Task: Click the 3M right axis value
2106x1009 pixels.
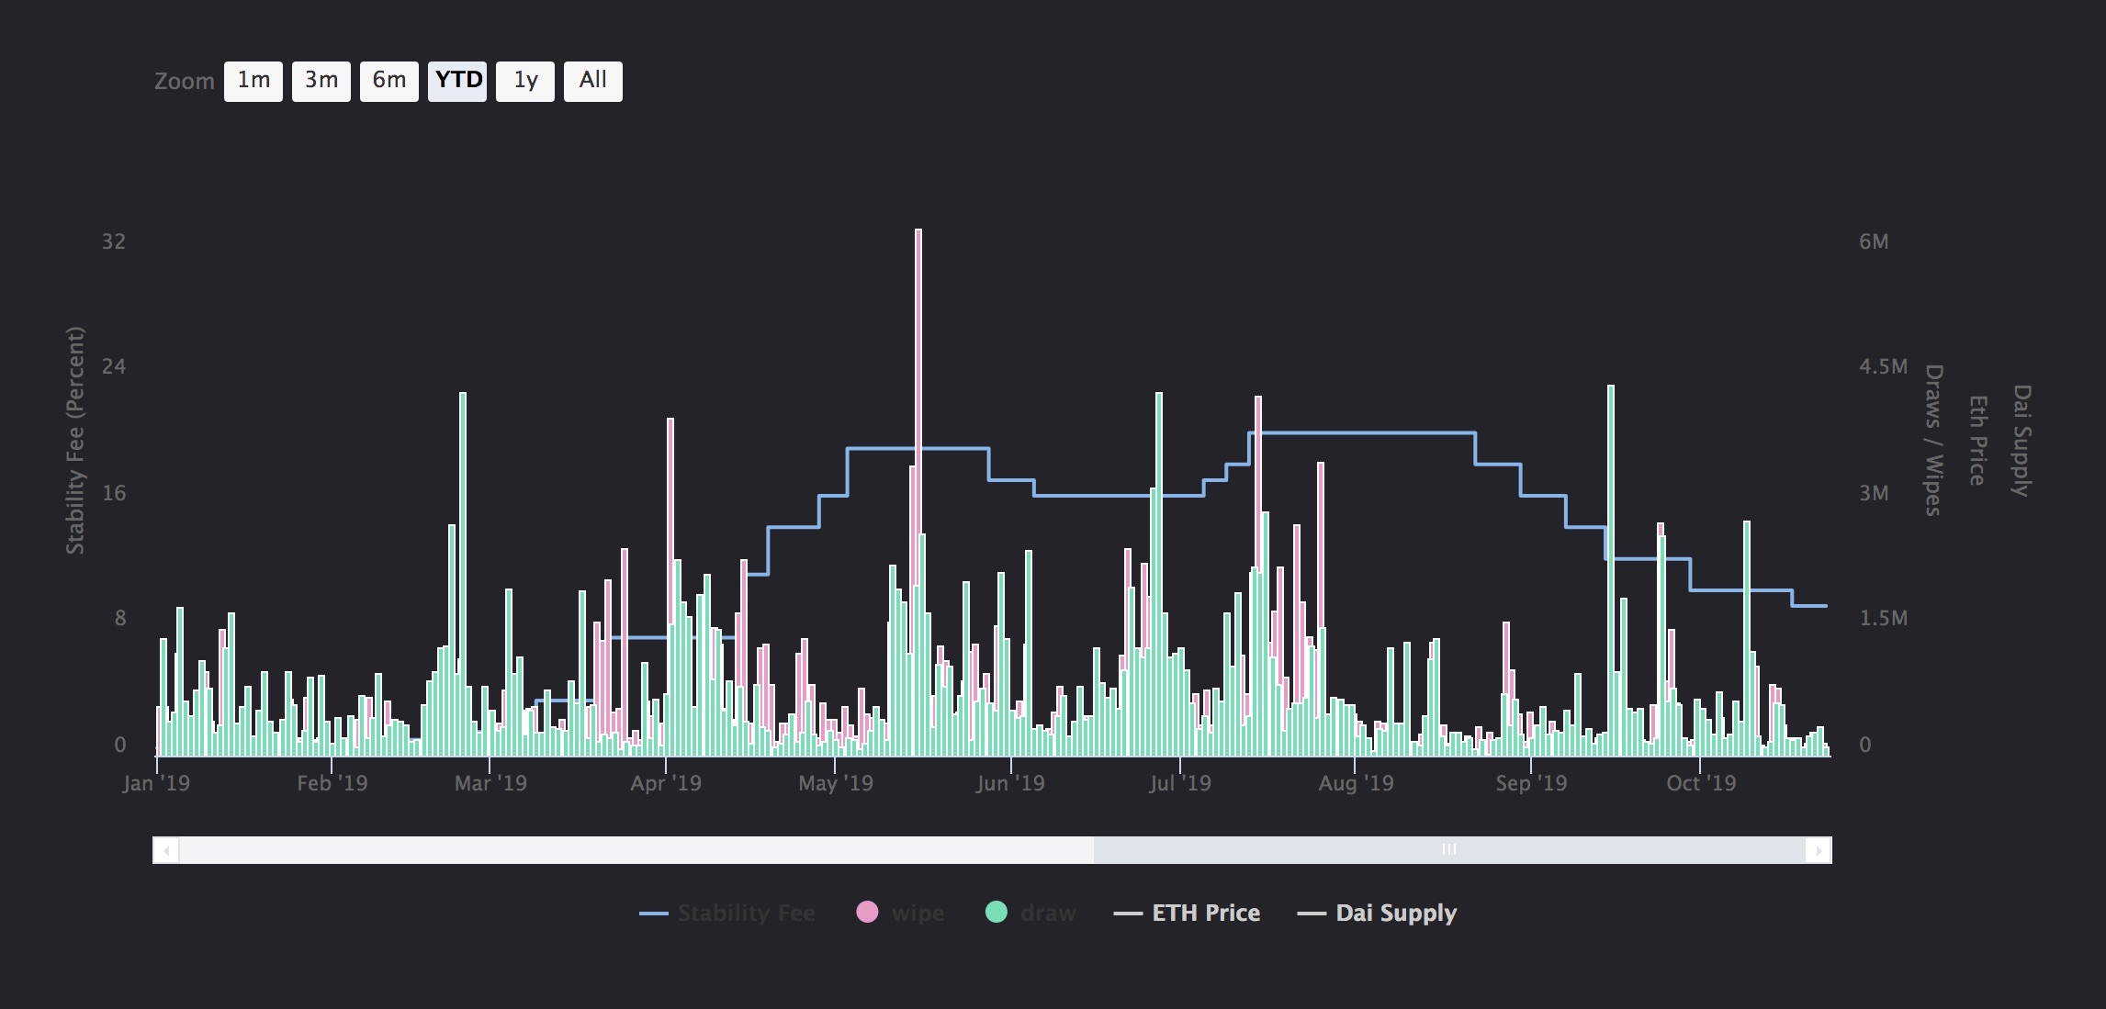Action: pyautogui.click(x=1874, y=493)
